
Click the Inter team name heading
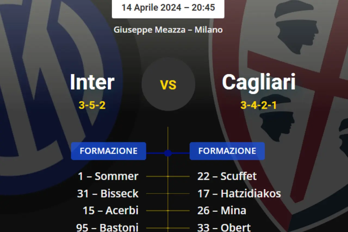click(x=92, y=82)
